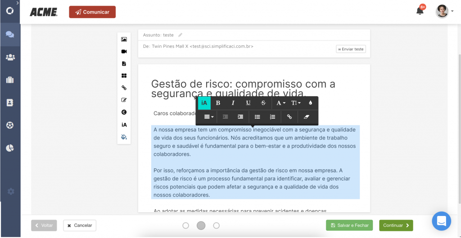Open the layout grid blocks

124,76
